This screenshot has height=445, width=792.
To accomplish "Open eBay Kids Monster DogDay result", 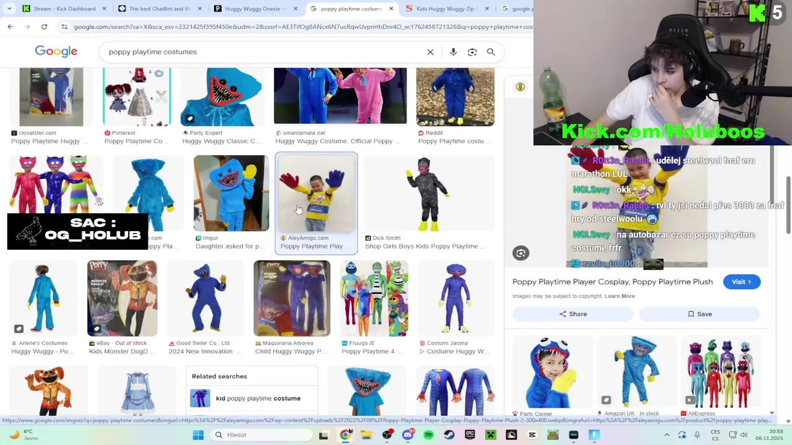I will pos(122,308).
